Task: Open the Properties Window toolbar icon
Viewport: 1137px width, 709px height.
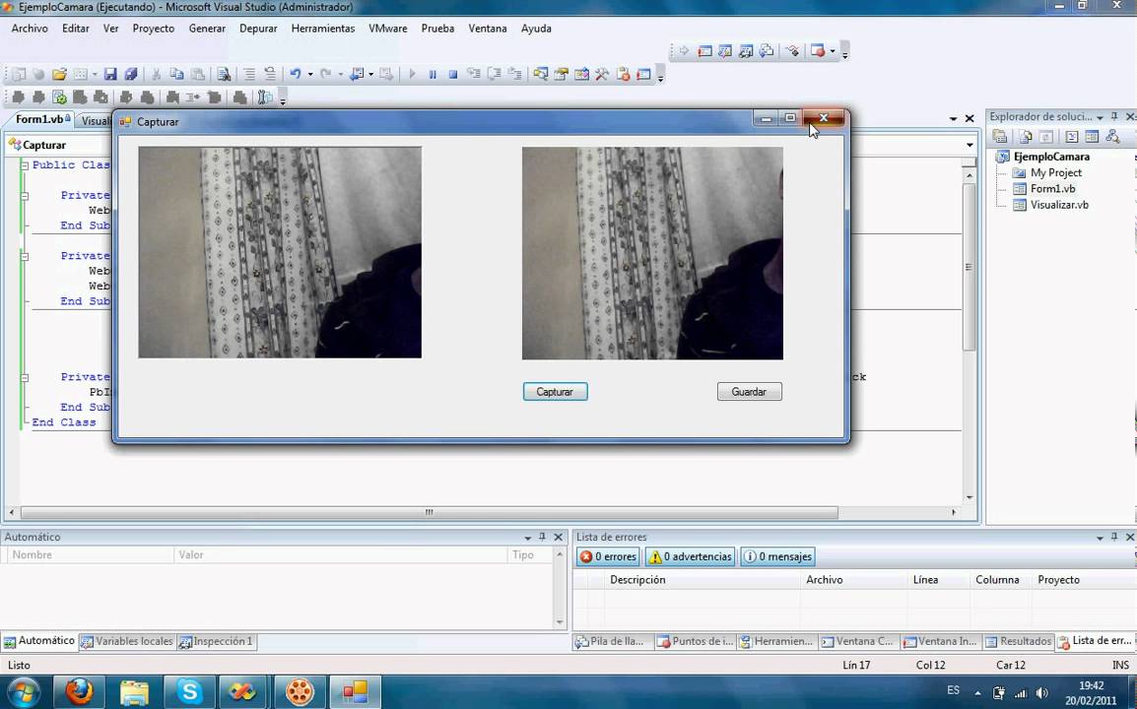Action: pos(562,74)
